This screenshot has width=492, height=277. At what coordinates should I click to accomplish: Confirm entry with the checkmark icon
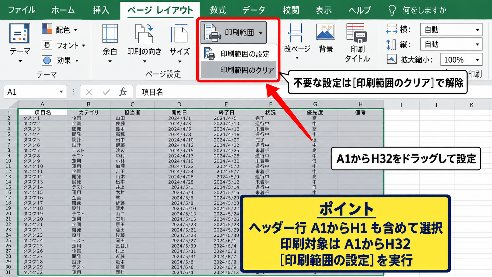(x=106, y=92)
